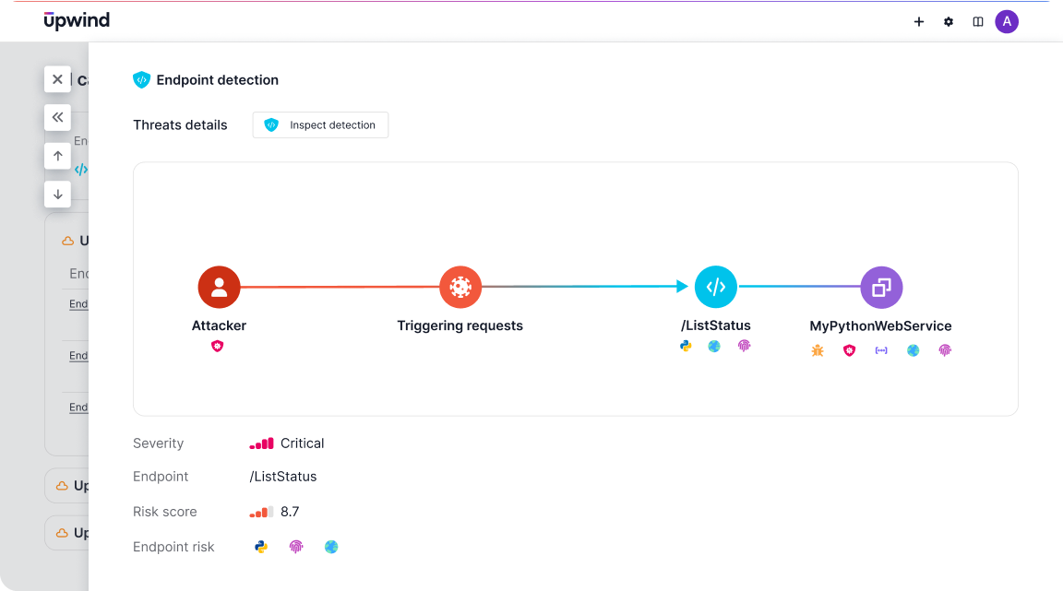Click the Attacker node icon

(219, 287)
